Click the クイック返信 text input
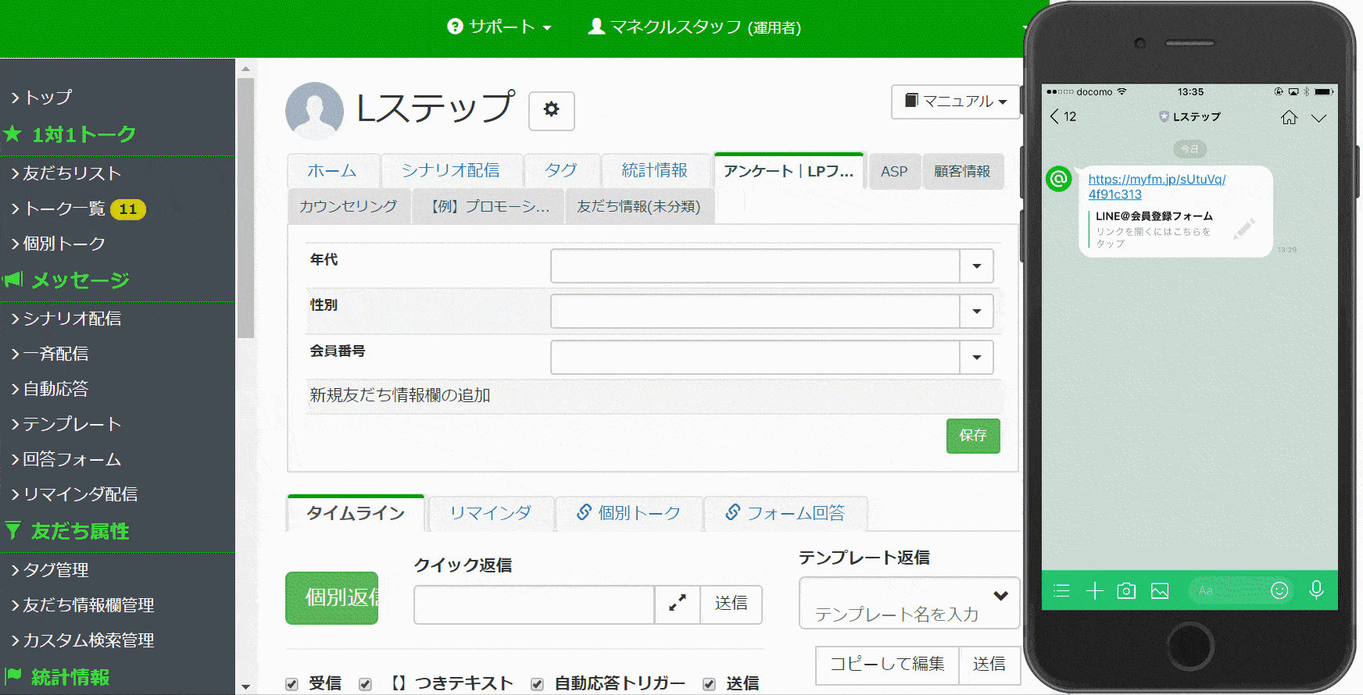Screen dimensions: 1363x695 coord(534,604)
